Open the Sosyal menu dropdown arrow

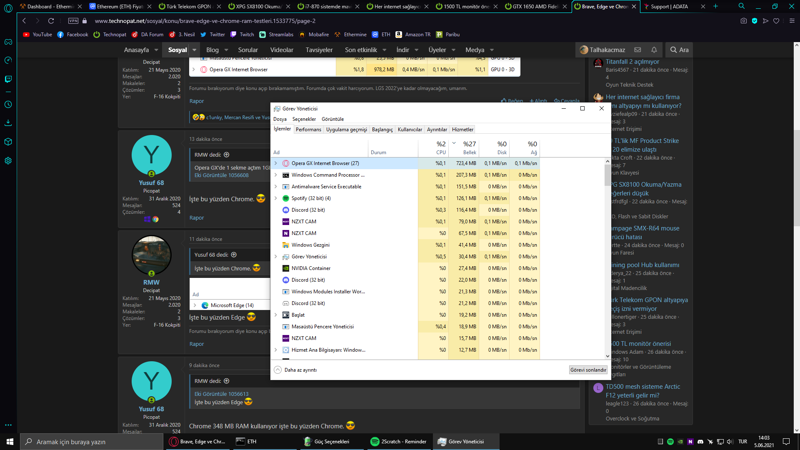pos(194,50)
